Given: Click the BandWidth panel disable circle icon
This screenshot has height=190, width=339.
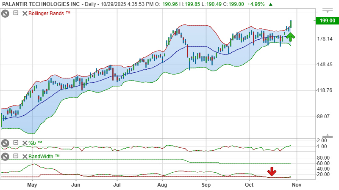Looking at the screenshot, I should [5, 156].
